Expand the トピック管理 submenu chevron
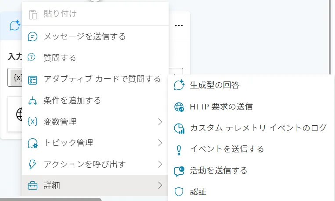 tap(160, 143)
